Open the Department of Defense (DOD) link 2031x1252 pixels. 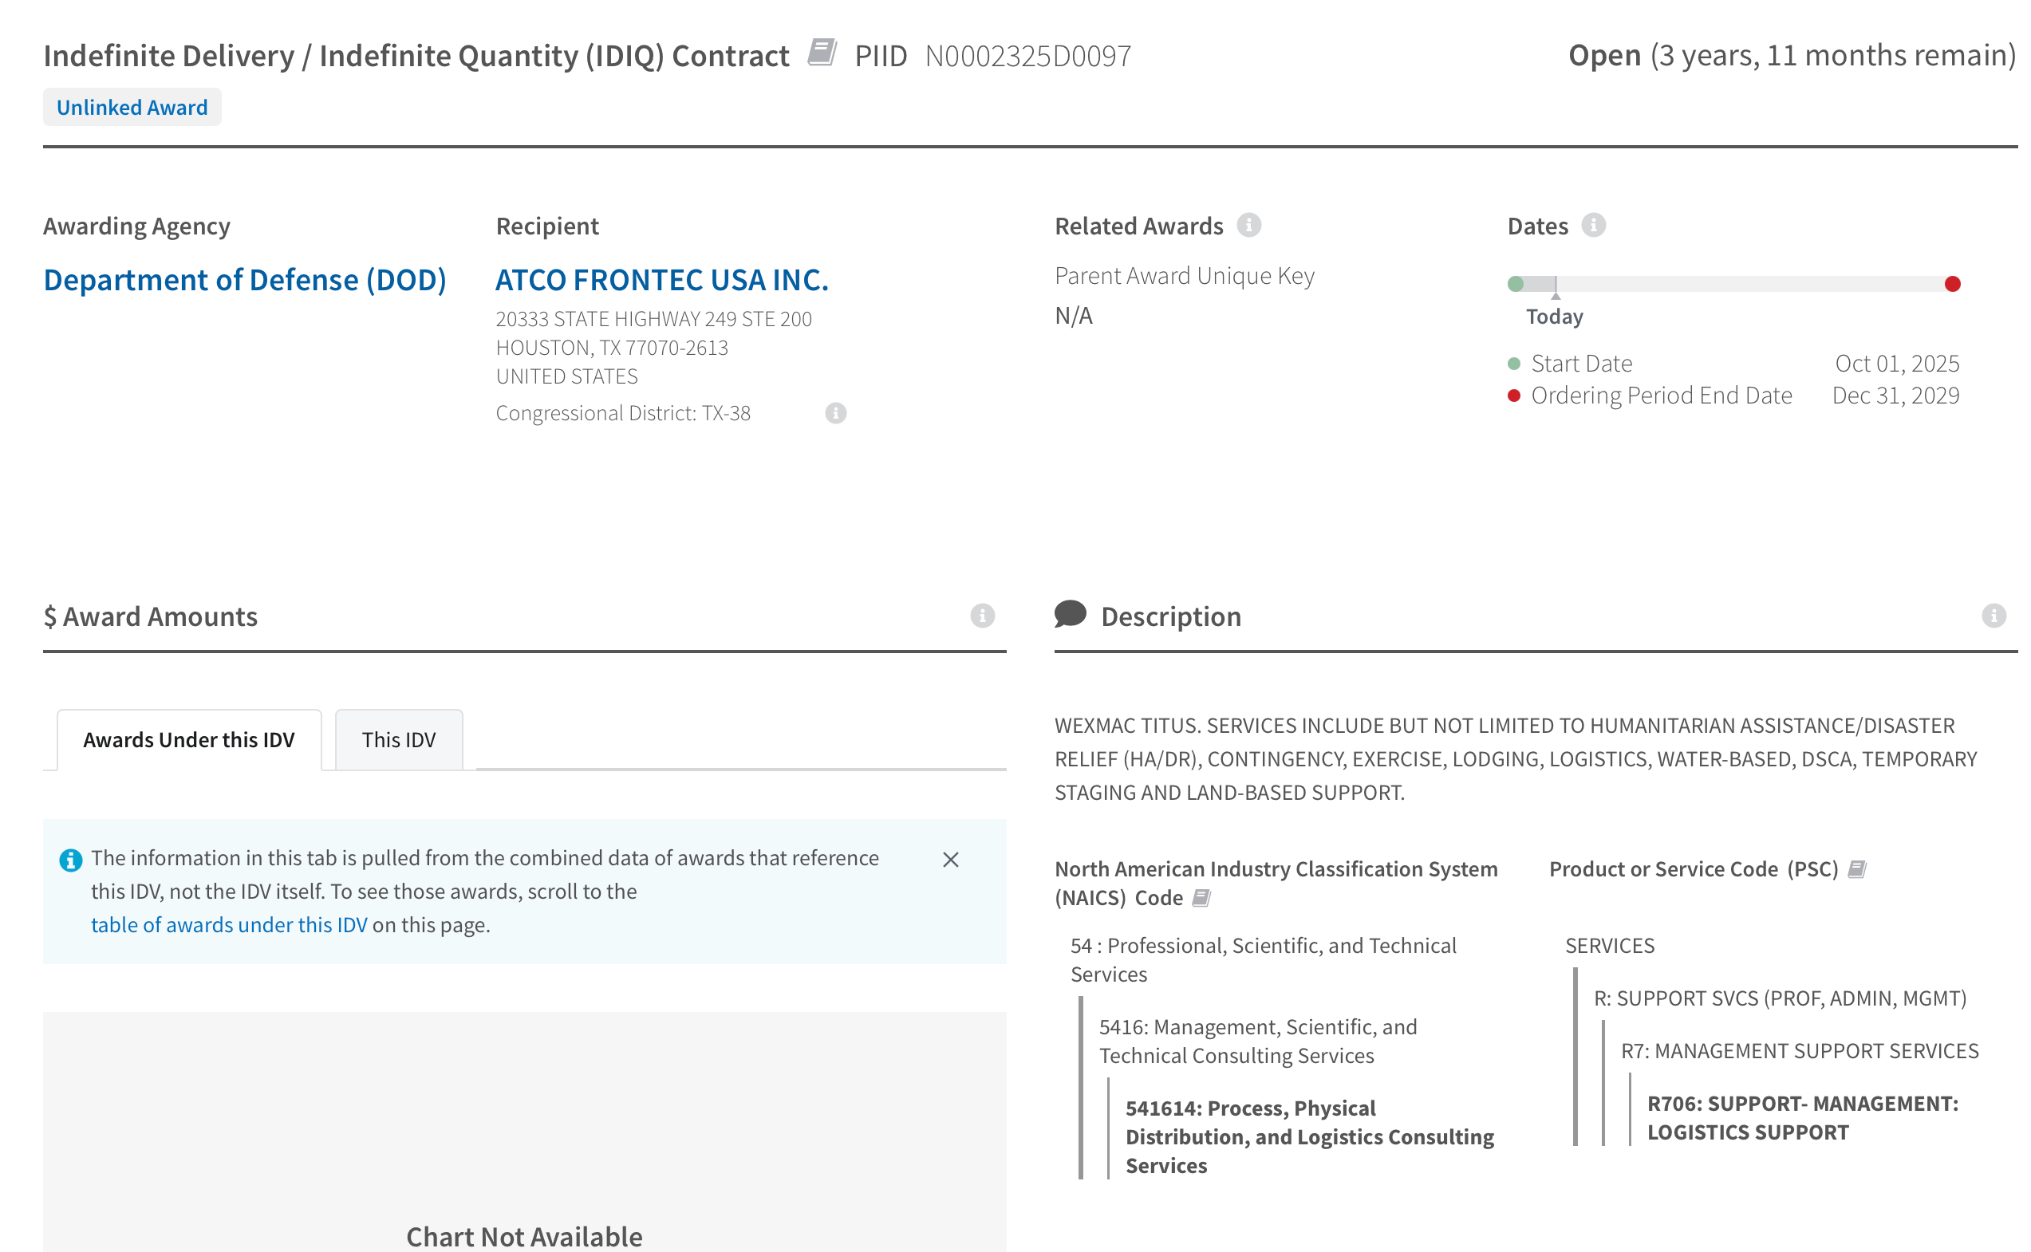(x=244, y=280)
